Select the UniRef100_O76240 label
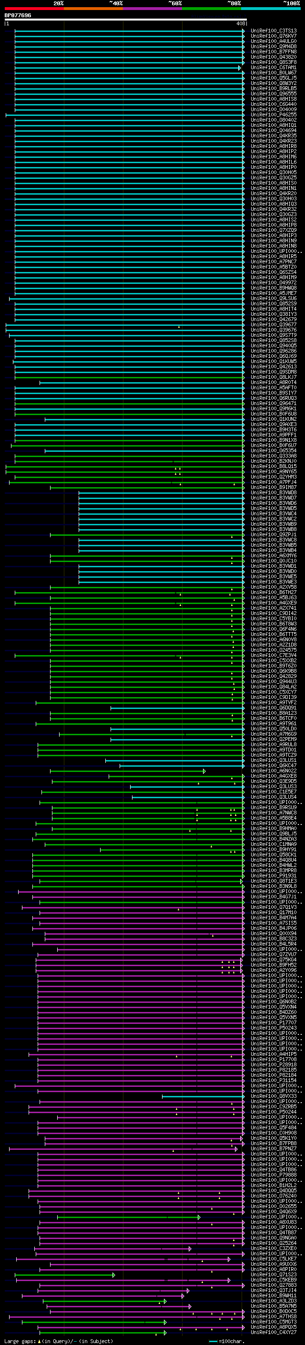This screenshot has width=305, height=1345. 274,1196
